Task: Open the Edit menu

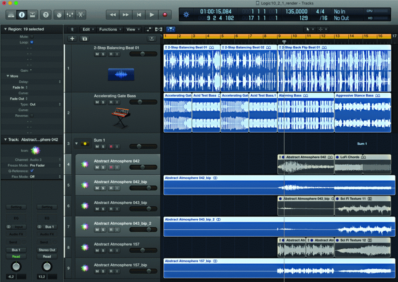Action: (x=88, y=30)
